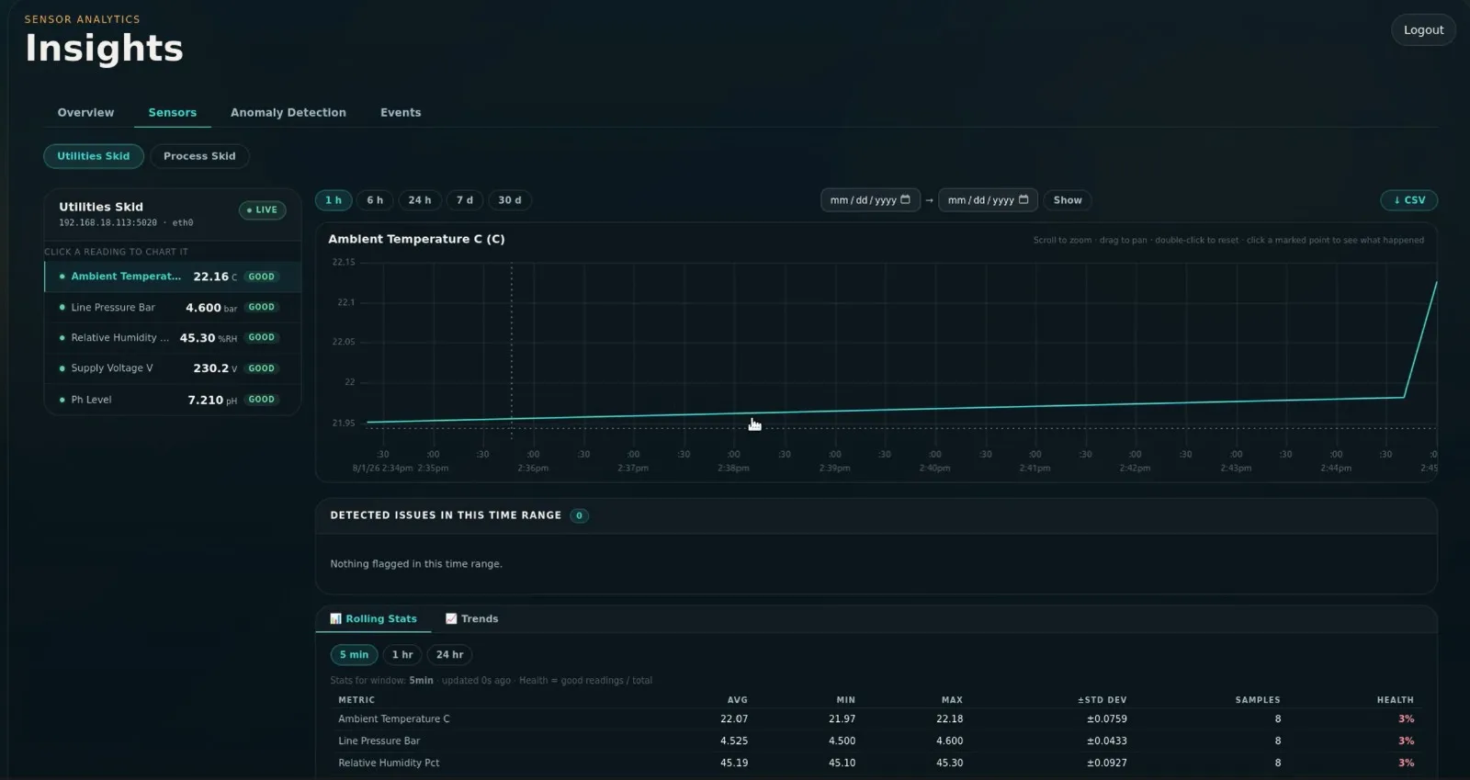Switch to the Overview tab
Image resolution: width=1470 pixels, height=780 pixels.
pyautogui.click(x=85, y=113)
